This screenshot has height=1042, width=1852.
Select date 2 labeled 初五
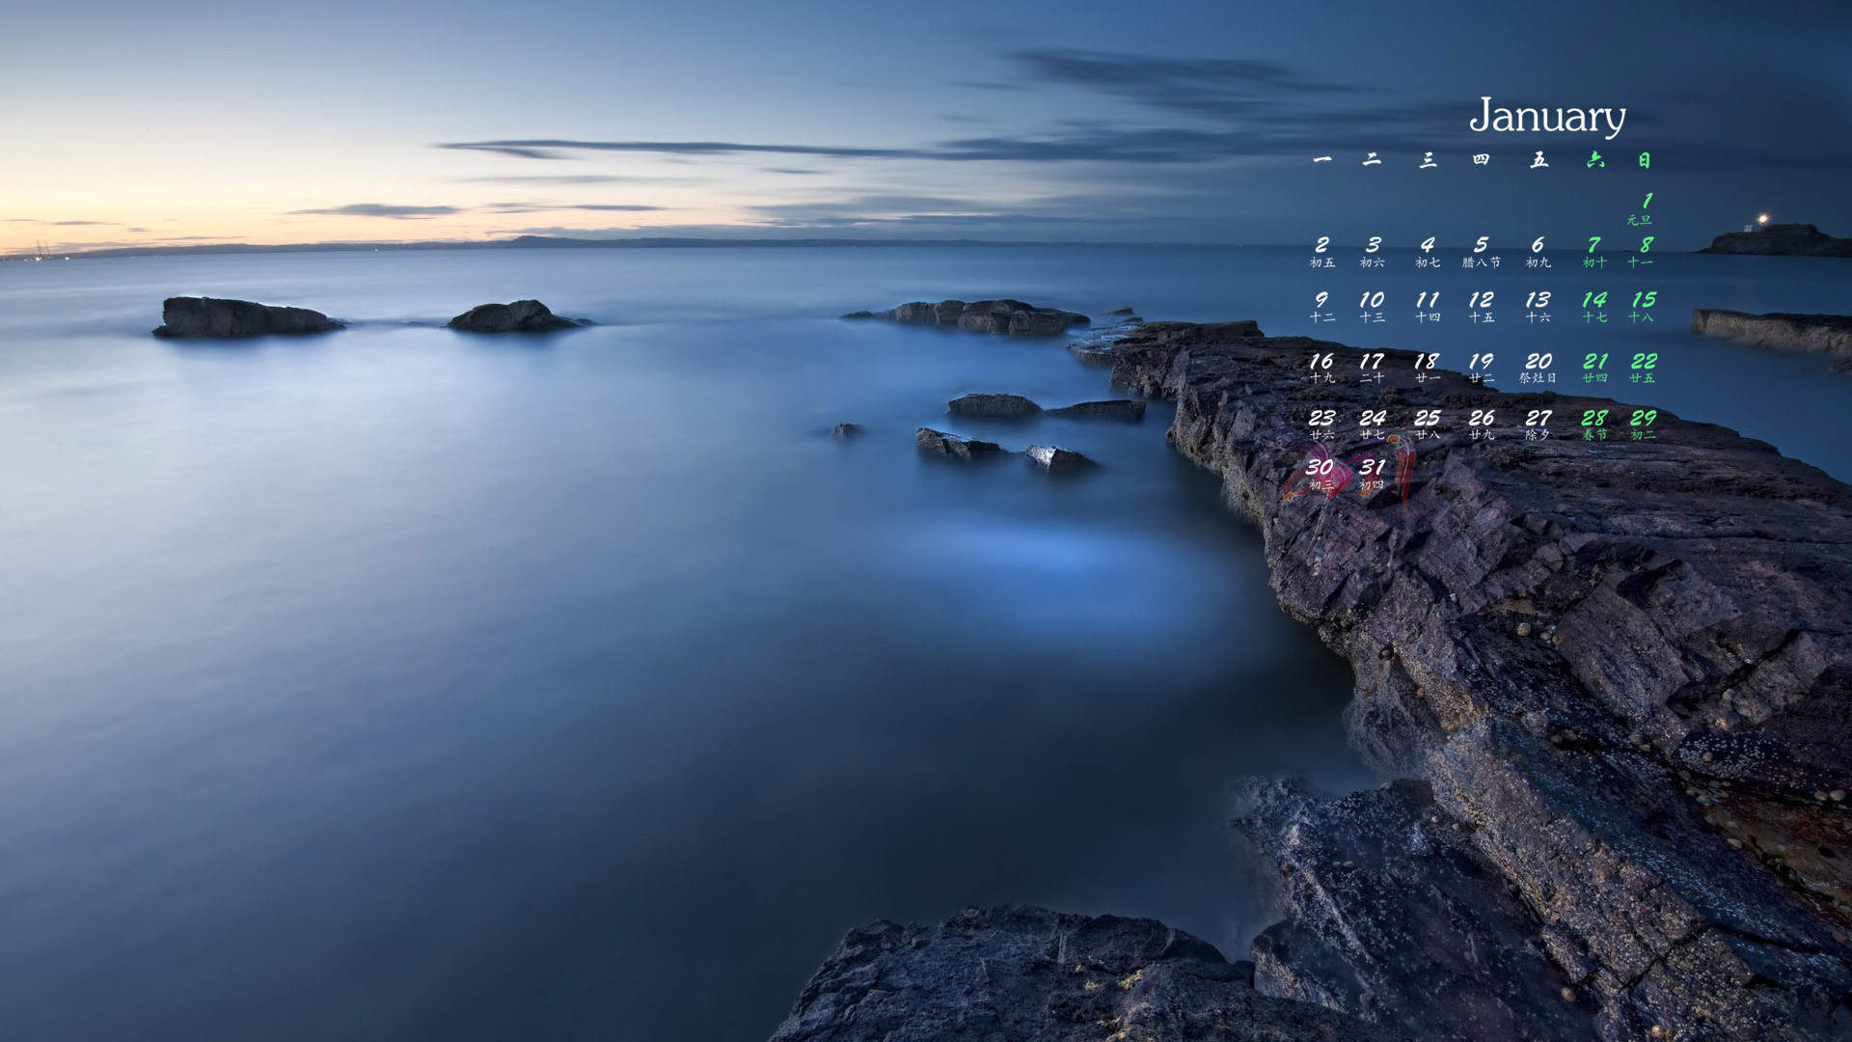(x=1322, y=252)
